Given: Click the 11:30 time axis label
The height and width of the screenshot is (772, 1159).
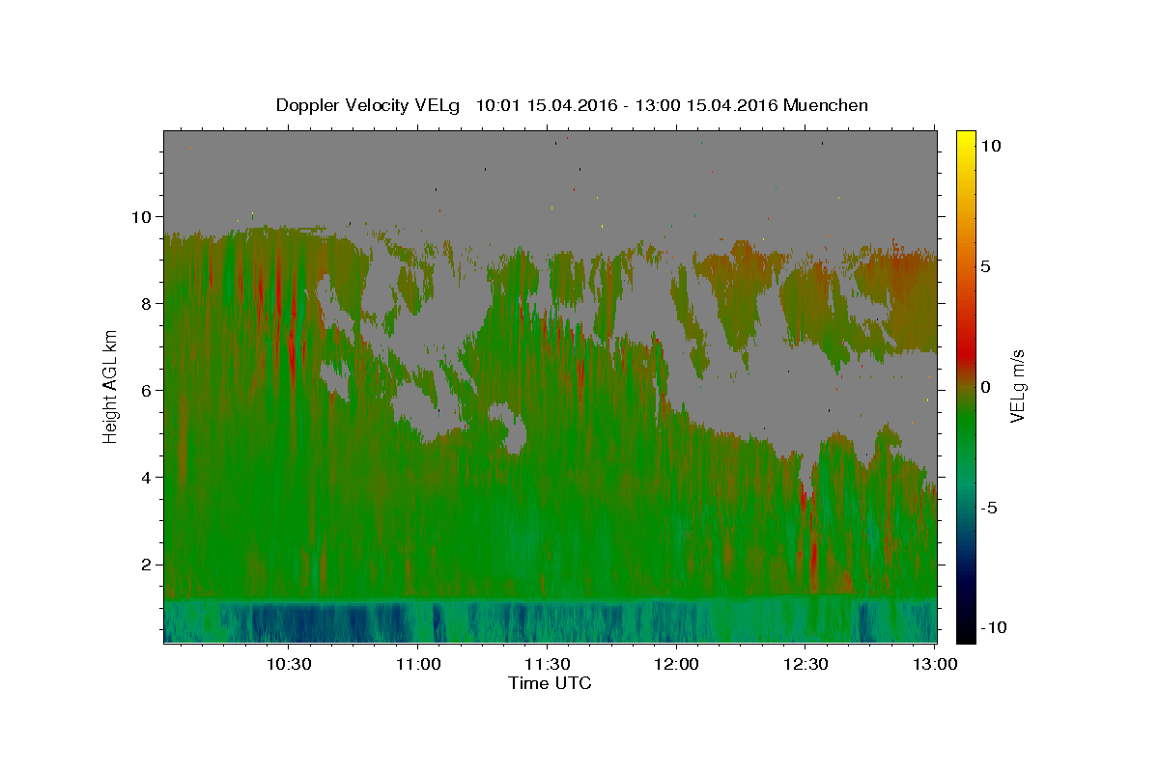Looking at the screenshot, I should pos(548,664).
